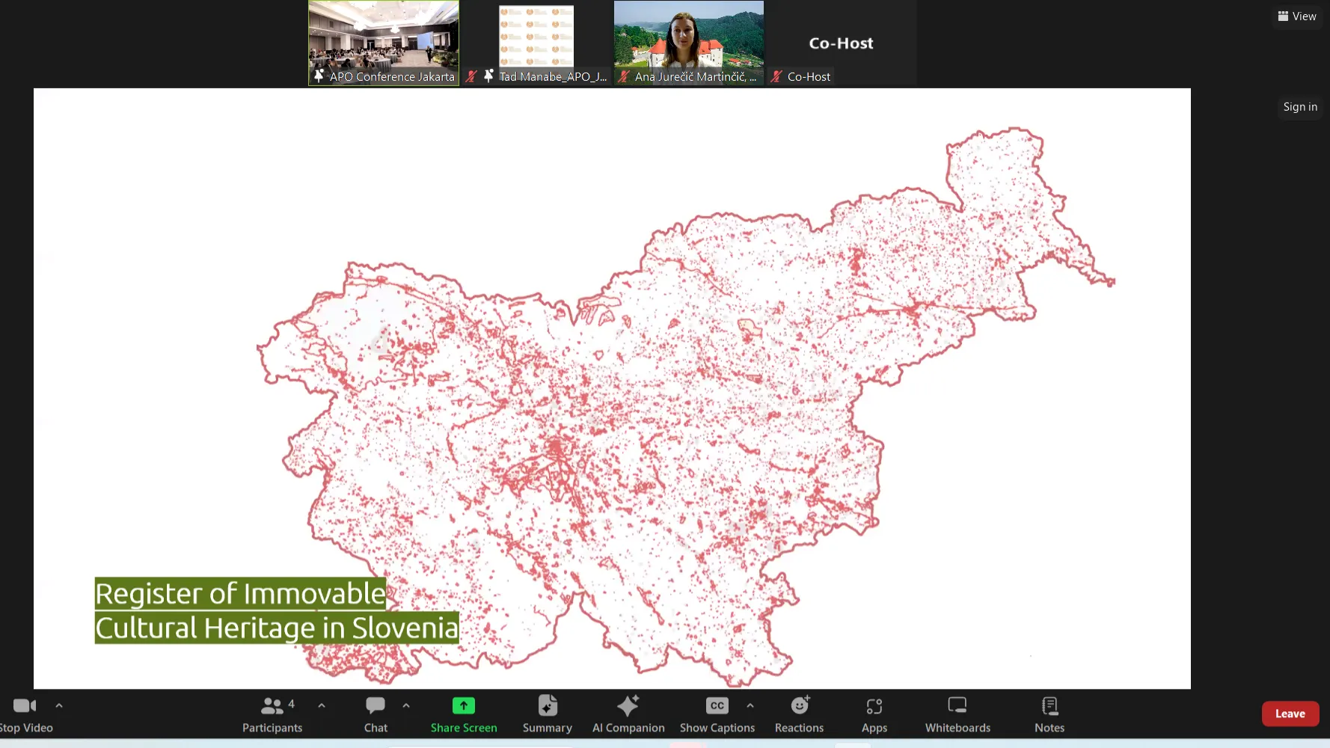Open the Chat panel

[x=376, y=714]
